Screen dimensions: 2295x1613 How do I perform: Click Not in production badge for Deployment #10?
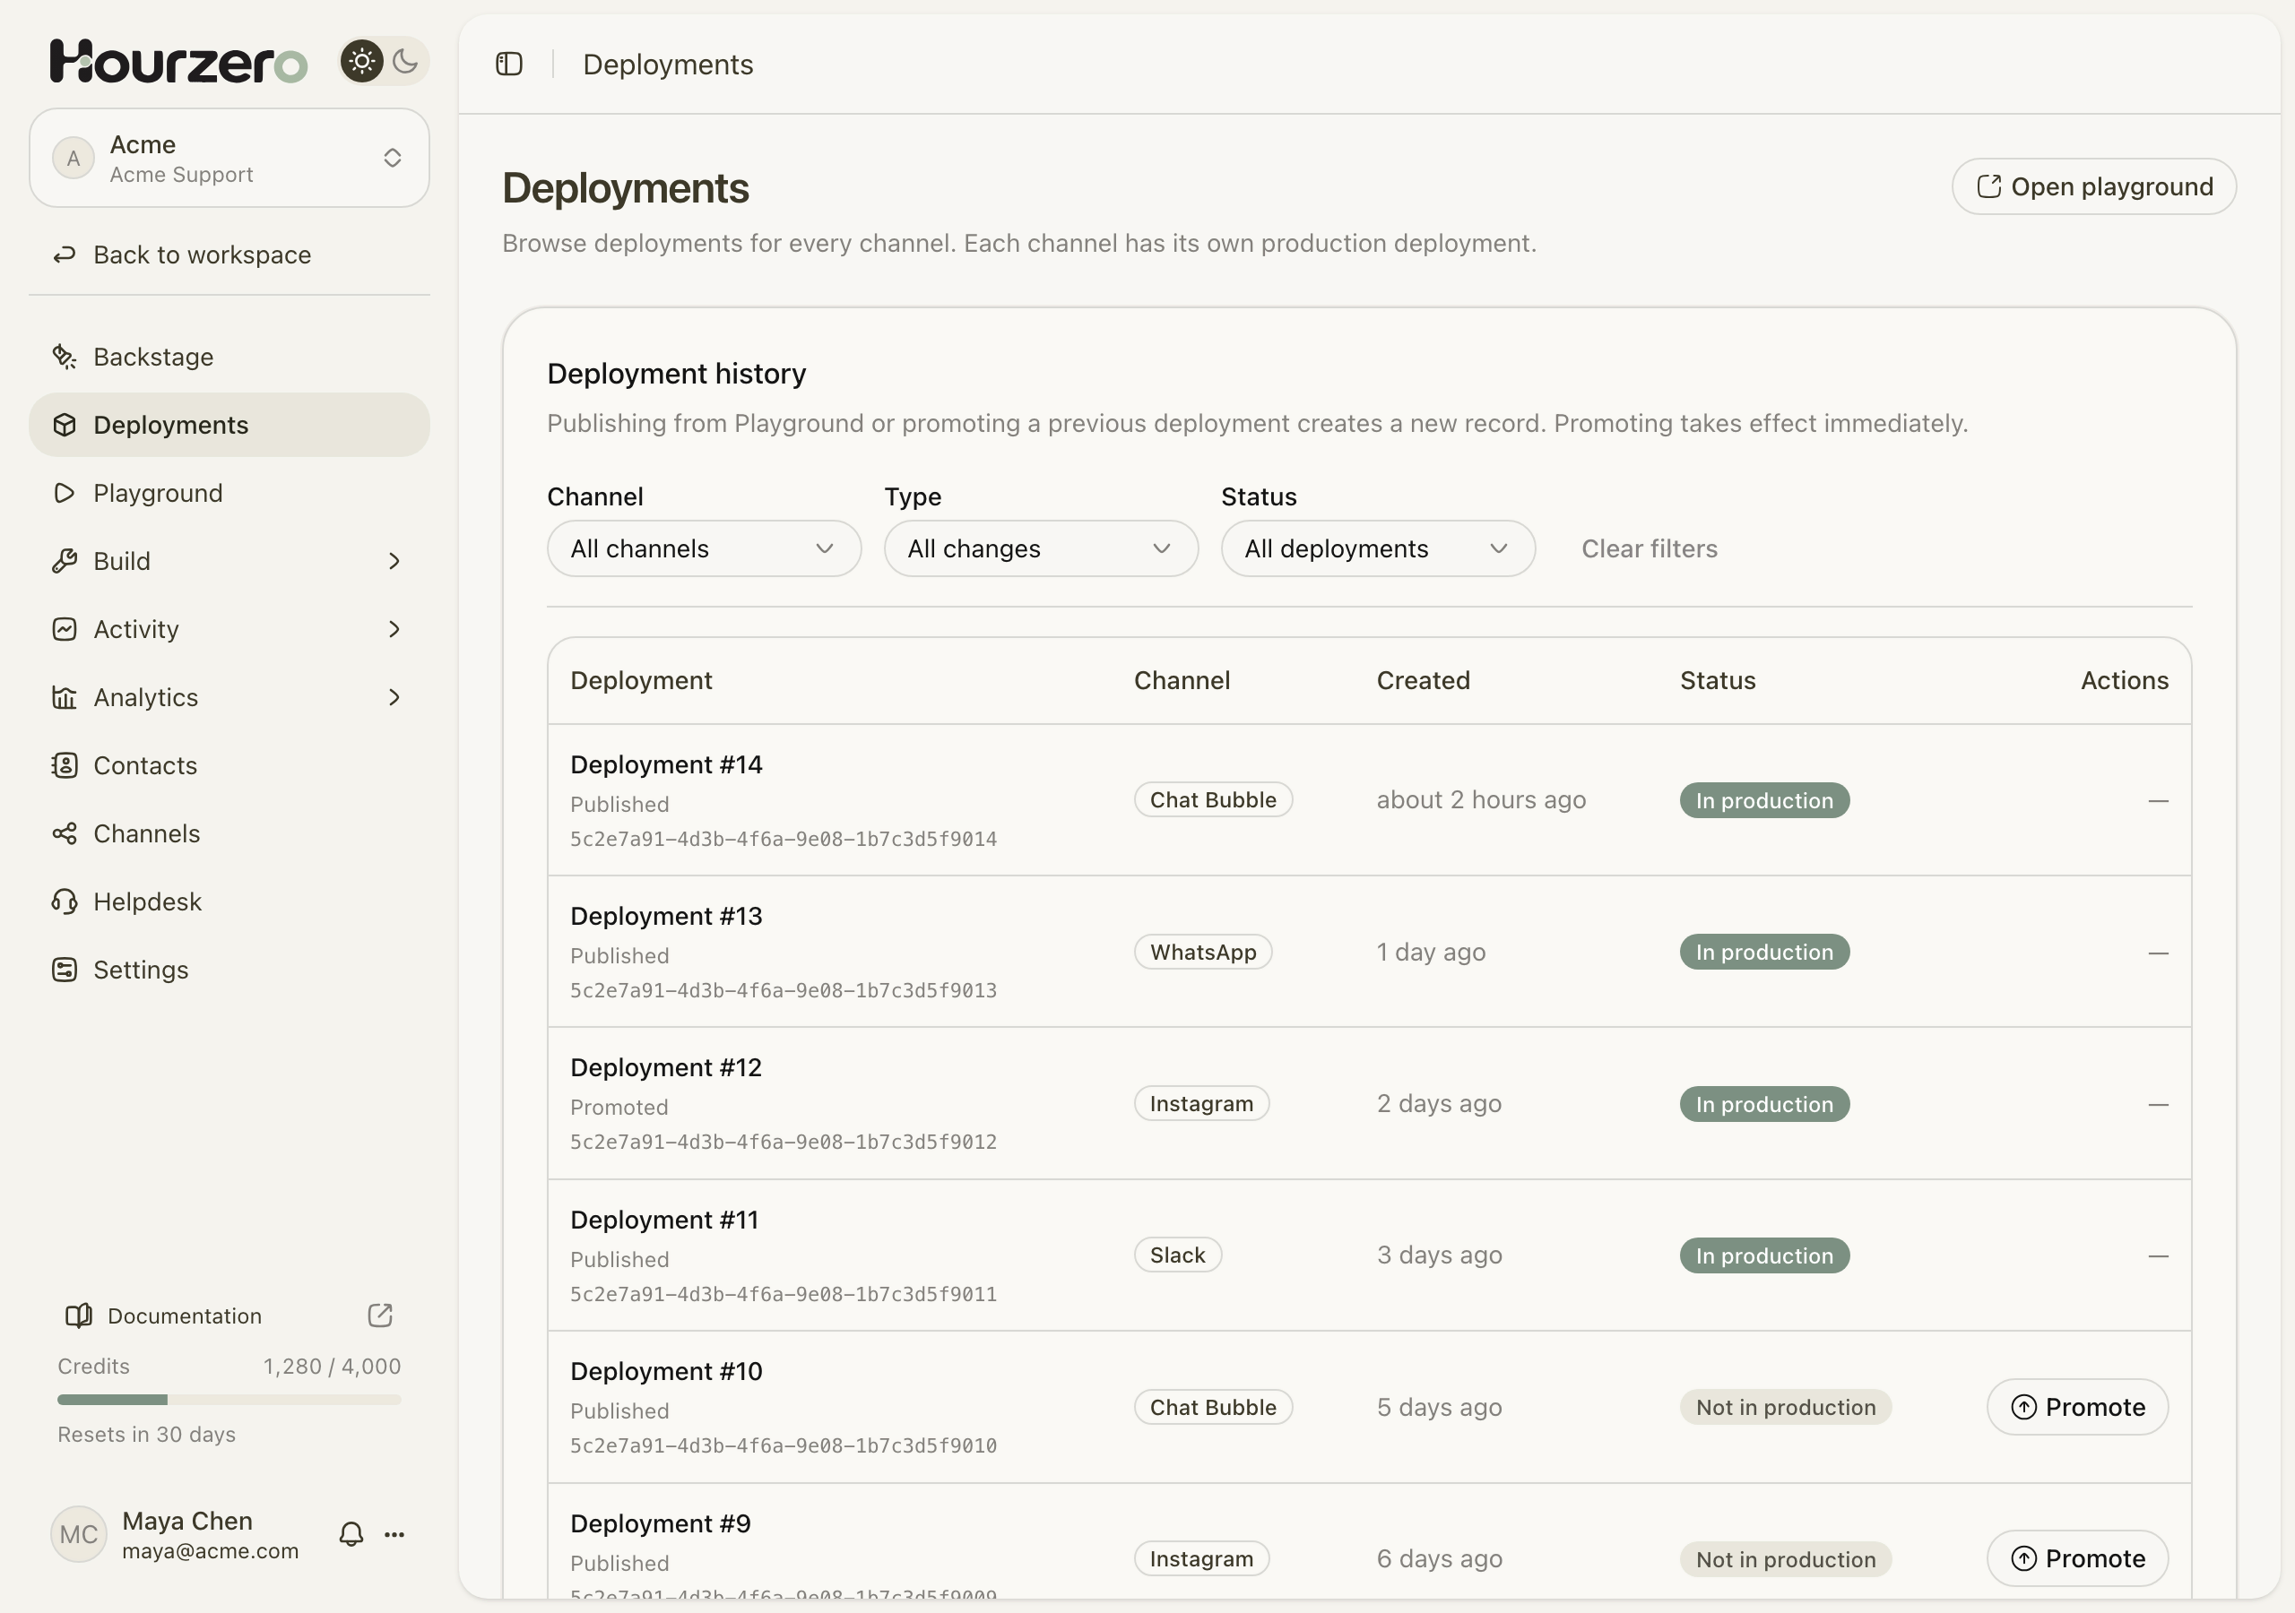(1785, 1407)
